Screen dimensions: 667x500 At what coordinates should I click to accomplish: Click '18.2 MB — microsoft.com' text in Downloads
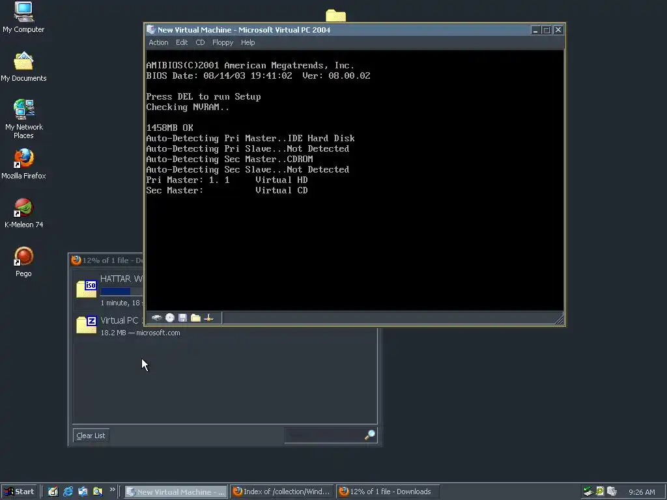(x=140, y=333)
